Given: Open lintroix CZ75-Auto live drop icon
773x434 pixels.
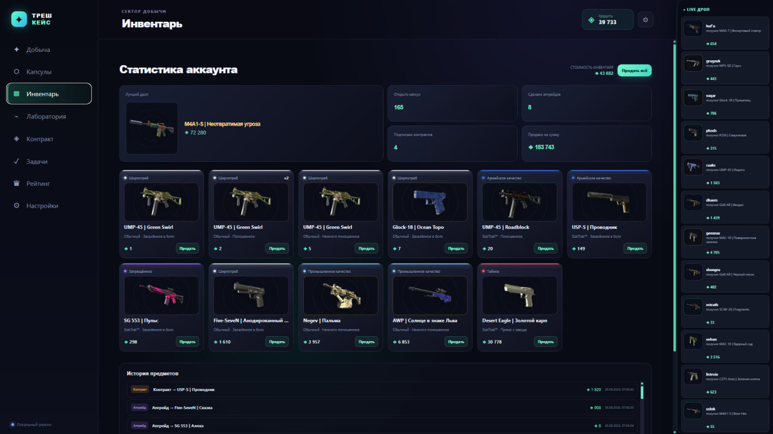Looking at the screenshot, I should [x=693, y=376].
